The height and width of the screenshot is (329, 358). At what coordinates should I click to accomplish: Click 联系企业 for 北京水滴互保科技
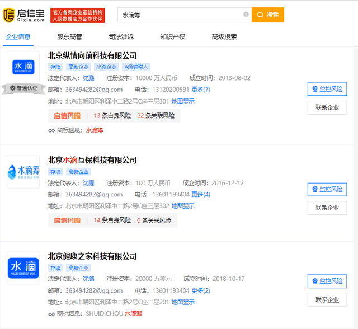pyautogui.click(x=327, y=208)
